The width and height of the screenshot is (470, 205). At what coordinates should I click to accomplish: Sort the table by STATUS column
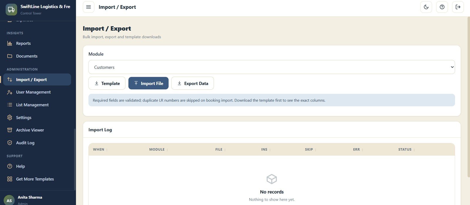[x=407, y=149]
